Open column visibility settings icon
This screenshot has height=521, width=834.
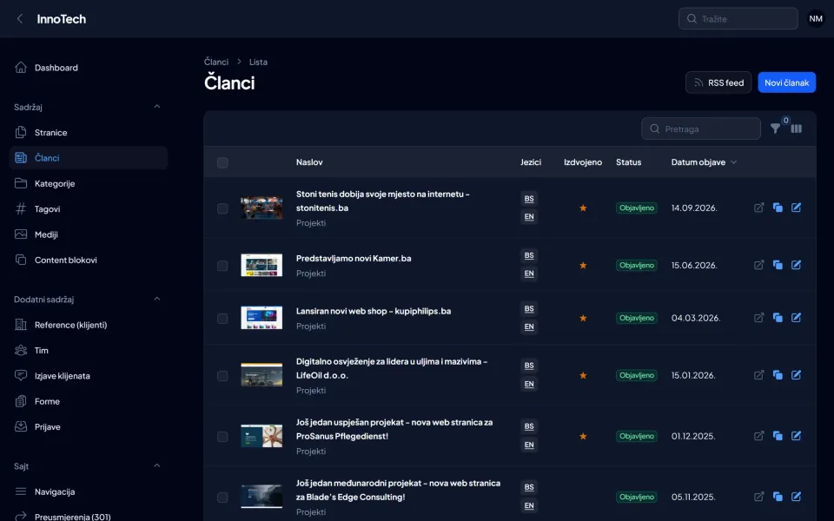point(797,129)
